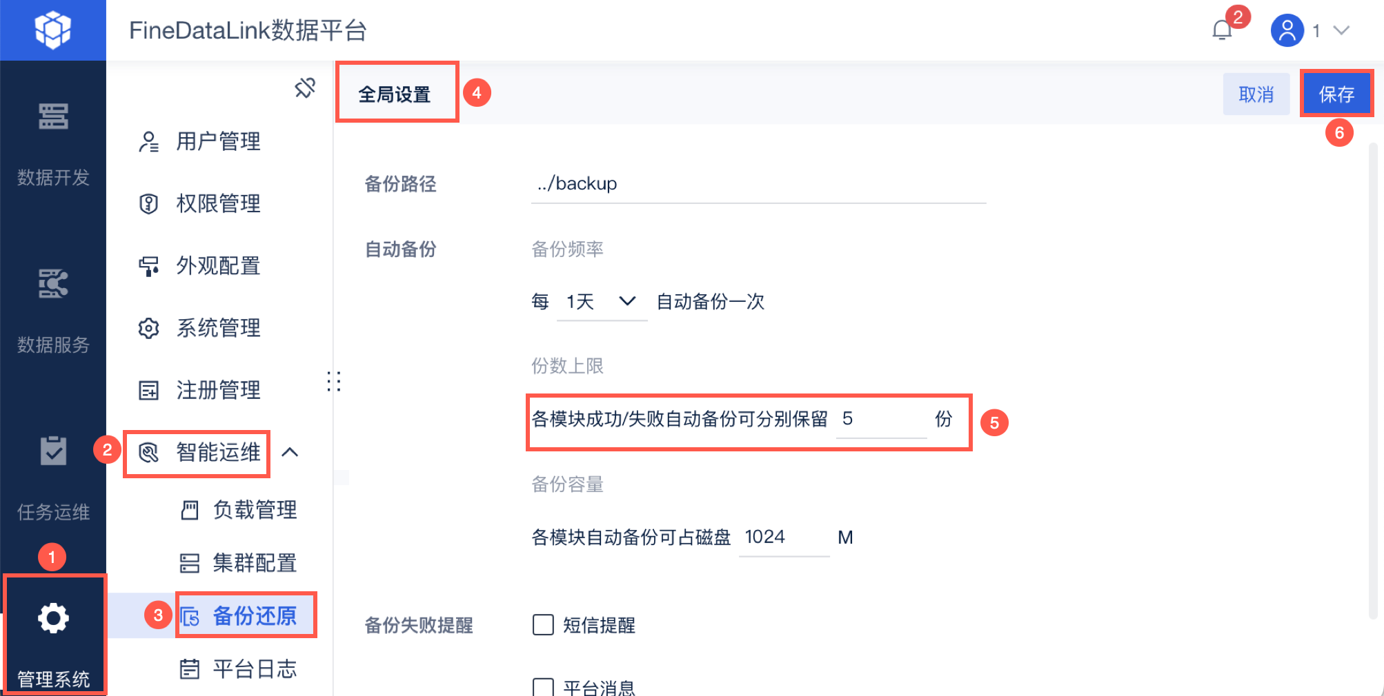Screen dimensions: 1384x696
Task: Click the 管理系统 gear icon
Action: tap(53, 618)
